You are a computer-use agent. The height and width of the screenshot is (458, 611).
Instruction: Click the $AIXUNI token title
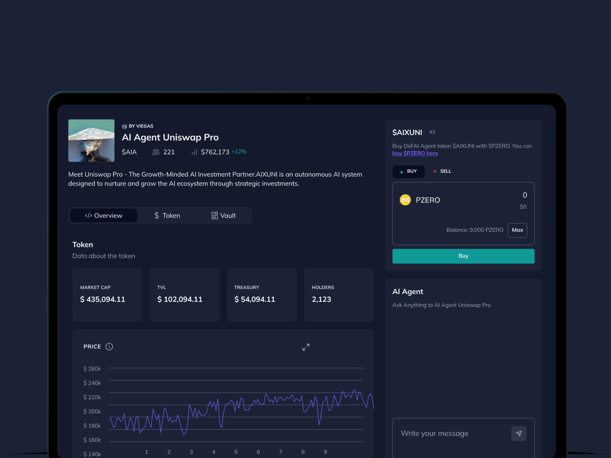click(x=407, y=132)
